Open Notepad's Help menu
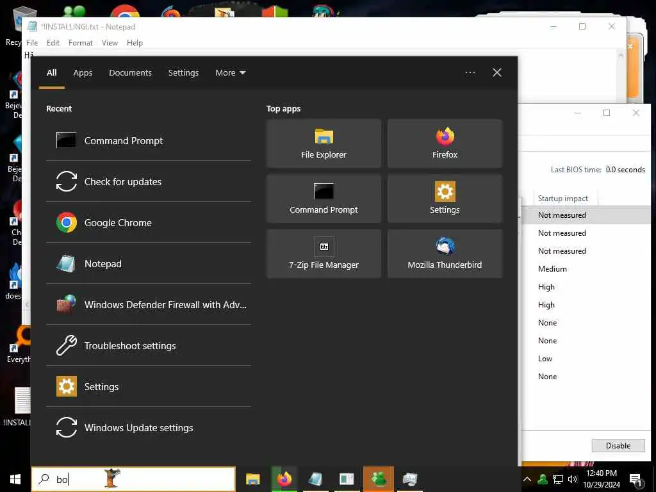The image size is (656, 492). 135,43
